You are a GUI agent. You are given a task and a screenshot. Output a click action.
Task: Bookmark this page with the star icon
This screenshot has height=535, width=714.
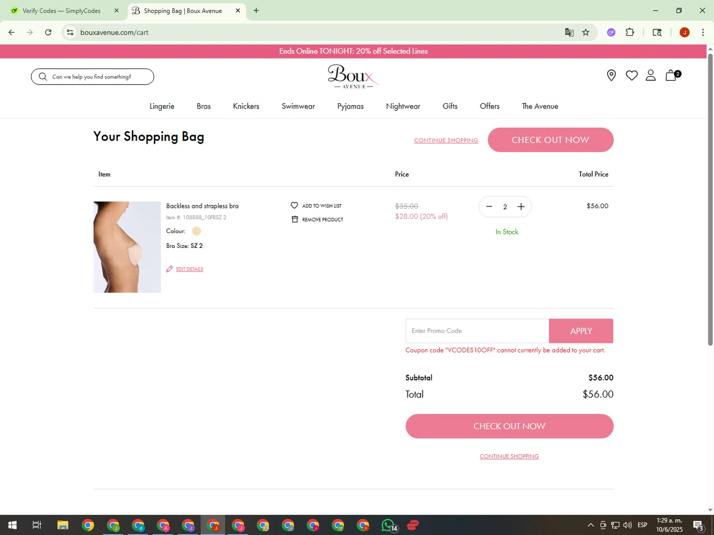tap(585, 32)
